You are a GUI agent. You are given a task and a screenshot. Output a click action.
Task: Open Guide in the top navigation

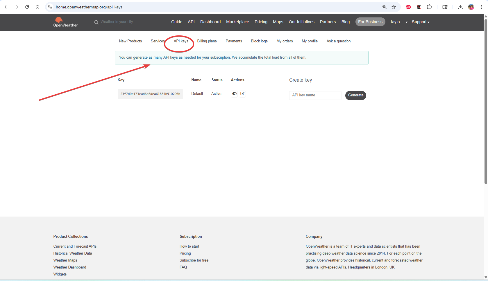[177, 22]
